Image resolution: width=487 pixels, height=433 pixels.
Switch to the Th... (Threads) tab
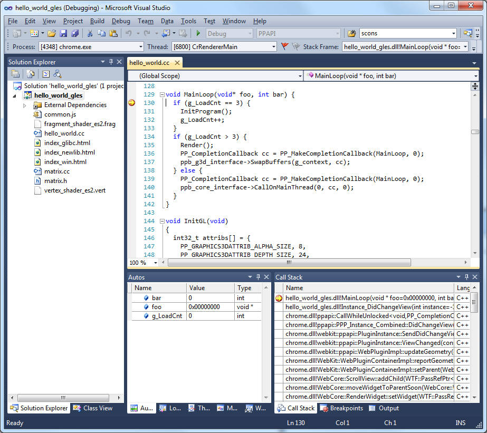199,408
